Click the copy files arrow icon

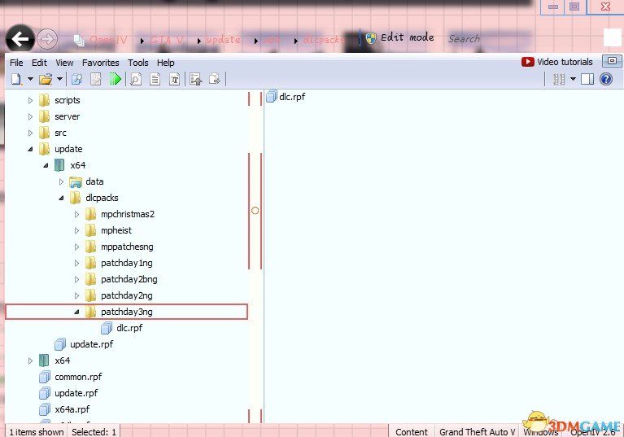215,79
